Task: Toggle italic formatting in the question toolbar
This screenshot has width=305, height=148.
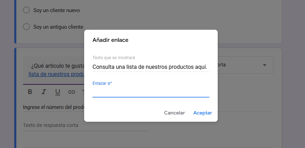Action: point(44,92)
